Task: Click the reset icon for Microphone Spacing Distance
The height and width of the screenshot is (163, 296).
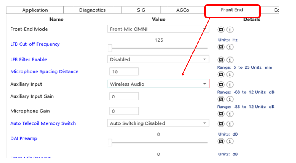Action: point(221,74)
